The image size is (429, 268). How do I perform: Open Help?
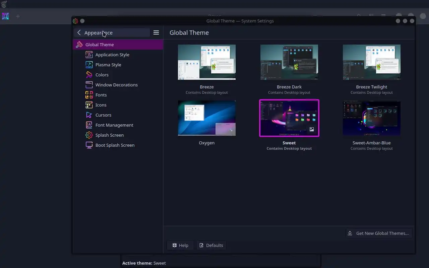coord(180,245)
